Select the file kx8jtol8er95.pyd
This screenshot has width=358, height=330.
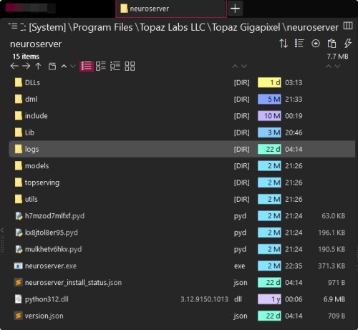tap(182, 233)
